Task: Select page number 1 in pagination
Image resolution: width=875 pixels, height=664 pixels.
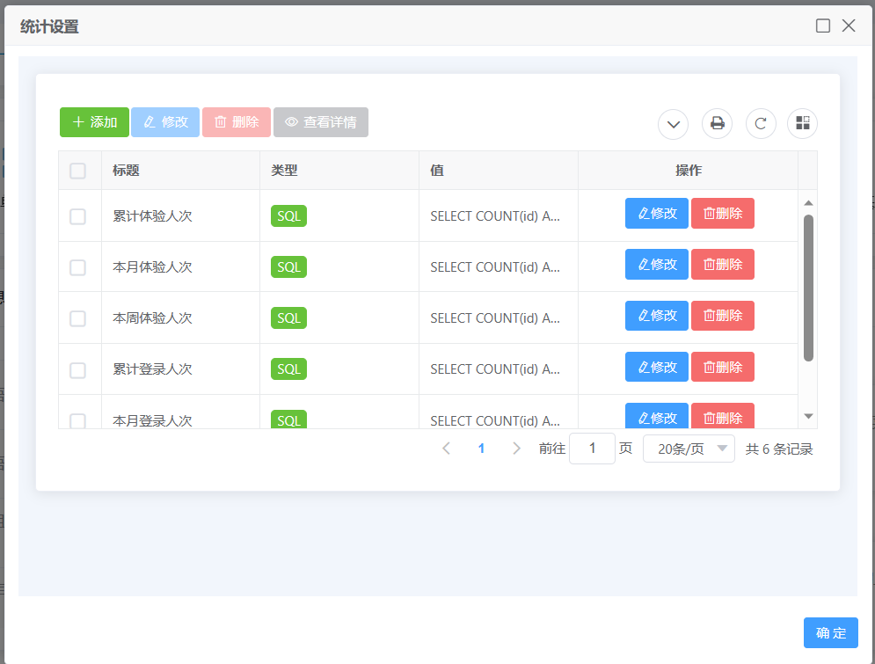Action: tap(481, 449)
